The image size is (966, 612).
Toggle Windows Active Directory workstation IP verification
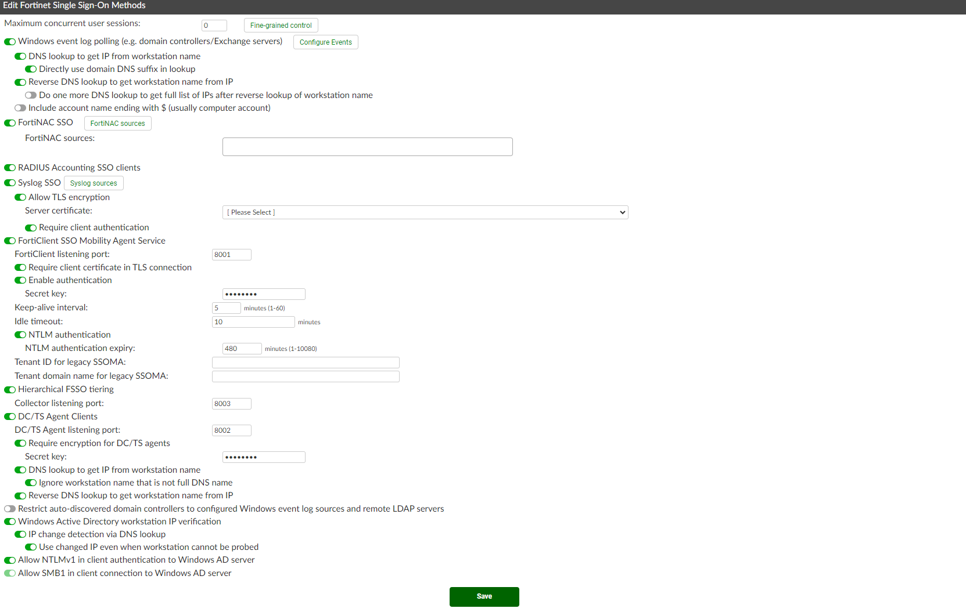coord(10,522)
